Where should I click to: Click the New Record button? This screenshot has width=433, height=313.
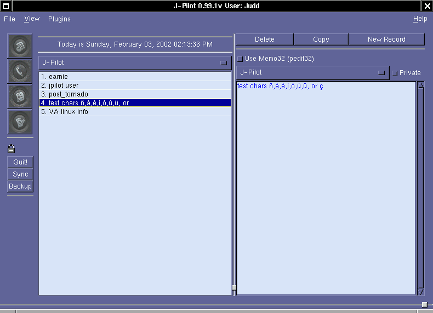[x=386, y=39]
